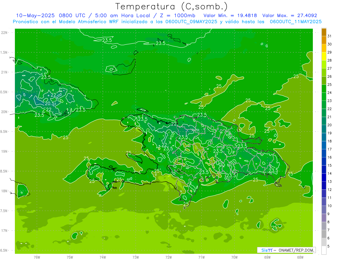Click the '8.5N' latitude axis label
Image resolution: width=337 pixels, height=261 pixels.
pyautogui.click(x=4, y=171)
